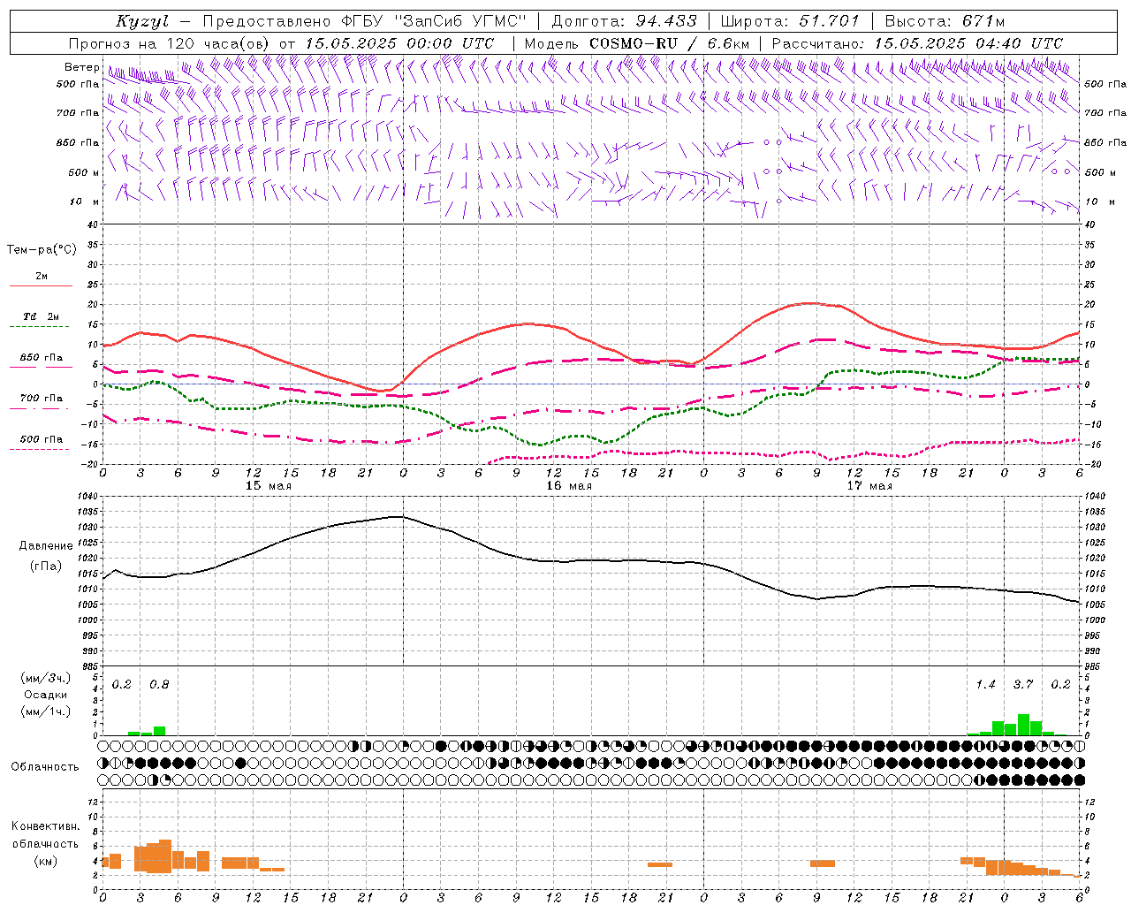1131x905 pixels.
Task: Click the 'Тем-ра(°C)' temperature panel label
Action: click(42, 250)
